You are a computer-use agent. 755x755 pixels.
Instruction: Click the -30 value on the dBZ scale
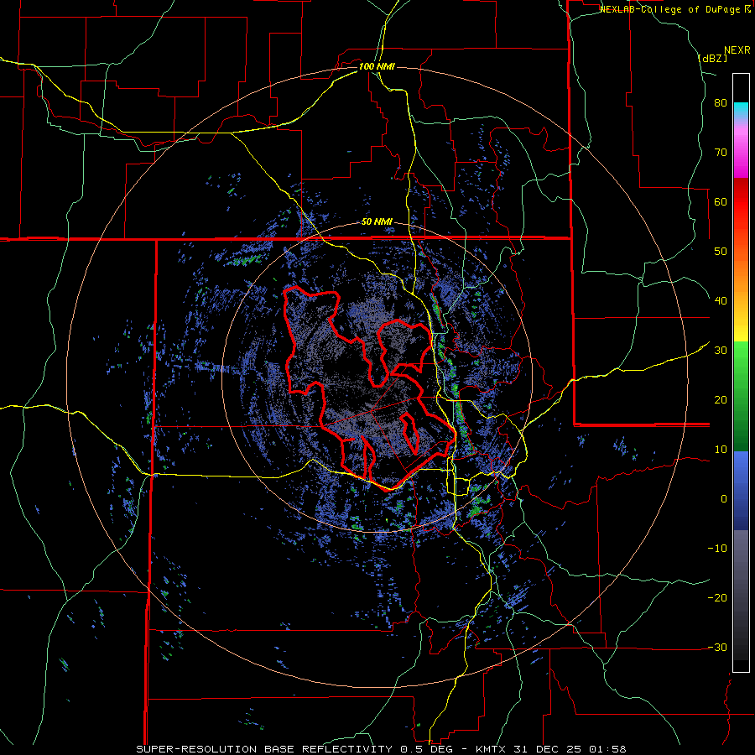pyautogui.click(x=717, y=647)
